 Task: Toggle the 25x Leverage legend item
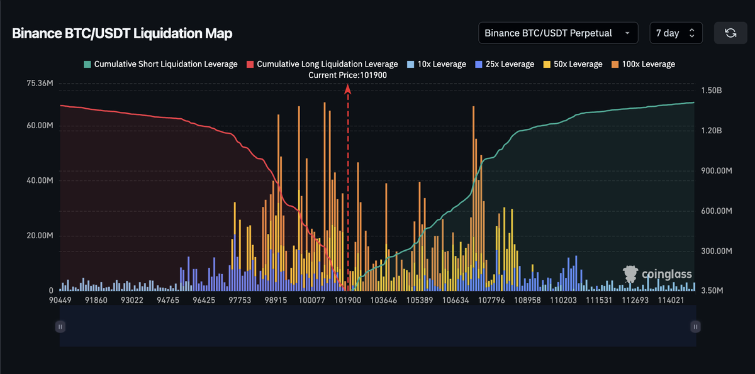point(505,64)
